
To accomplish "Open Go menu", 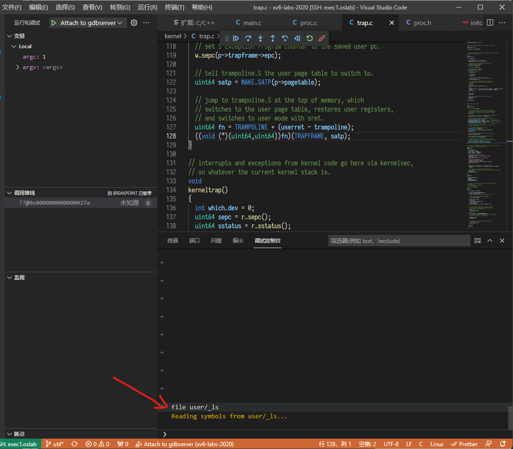I will pyautogui.click(x=120, y=7).
